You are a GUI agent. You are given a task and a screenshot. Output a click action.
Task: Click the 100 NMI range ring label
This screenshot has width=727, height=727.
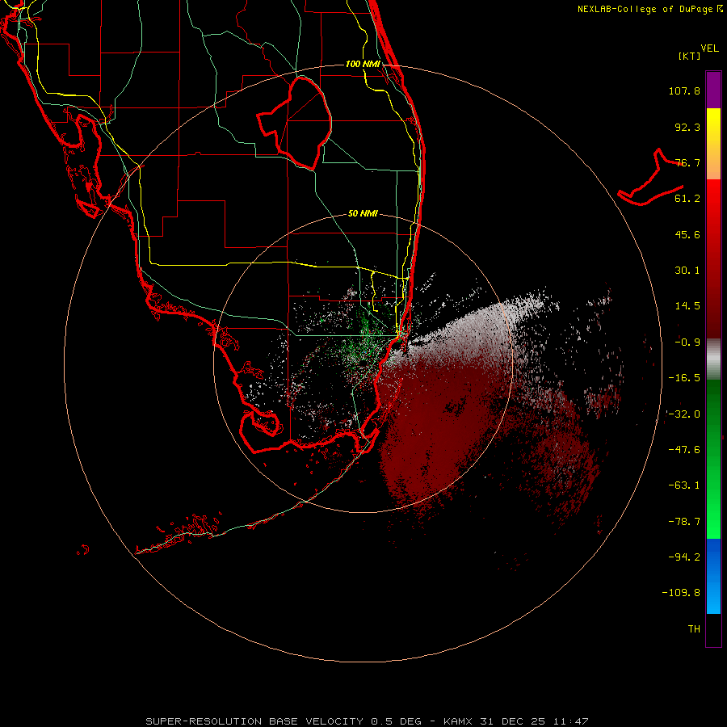[363, 64]
